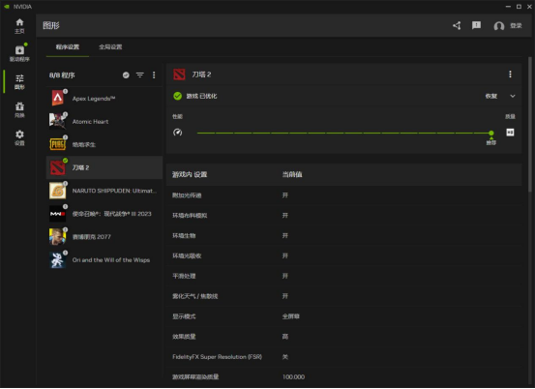Click the filter icon above program list

pos(140,75)
